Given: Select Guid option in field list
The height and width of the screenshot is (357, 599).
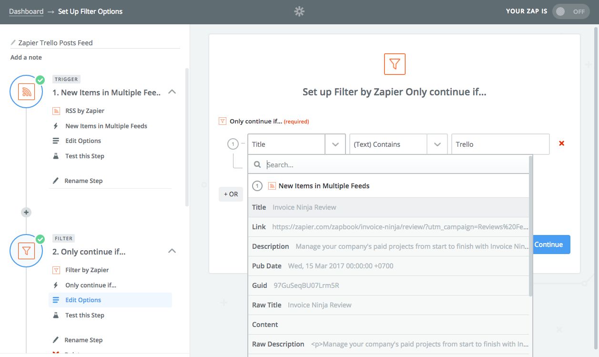Looking at the screenshot, I should coord(388,286).
